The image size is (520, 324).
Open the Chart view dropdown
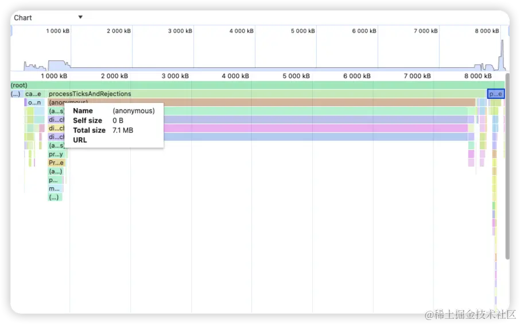[x=48, y=18]
